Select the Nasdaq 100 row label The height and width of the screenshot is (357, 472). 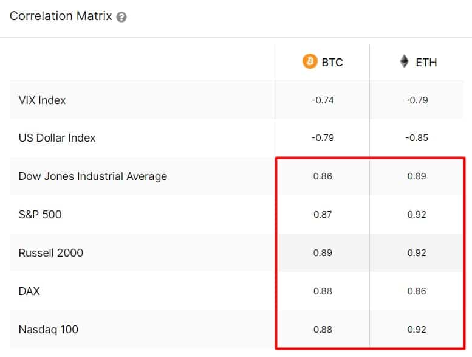49,329
